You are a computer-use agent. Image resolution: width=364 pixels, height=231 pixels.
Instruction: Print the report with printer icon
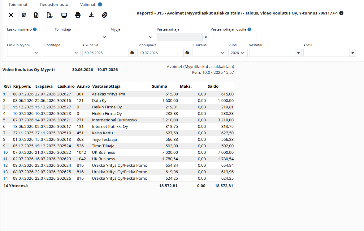click(78, 15)
